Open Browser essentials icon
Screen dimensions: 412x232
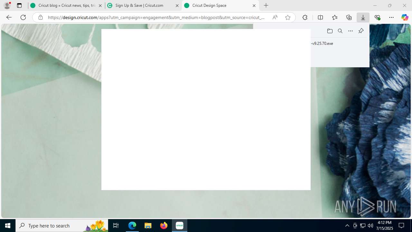[x=377, y=17]
